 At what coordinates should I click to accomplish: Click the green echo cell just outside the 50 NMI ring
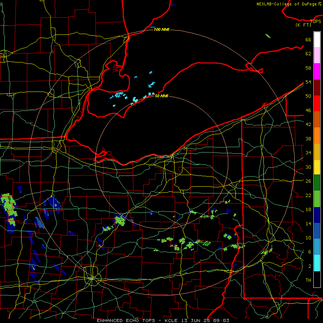click(121, 220)
